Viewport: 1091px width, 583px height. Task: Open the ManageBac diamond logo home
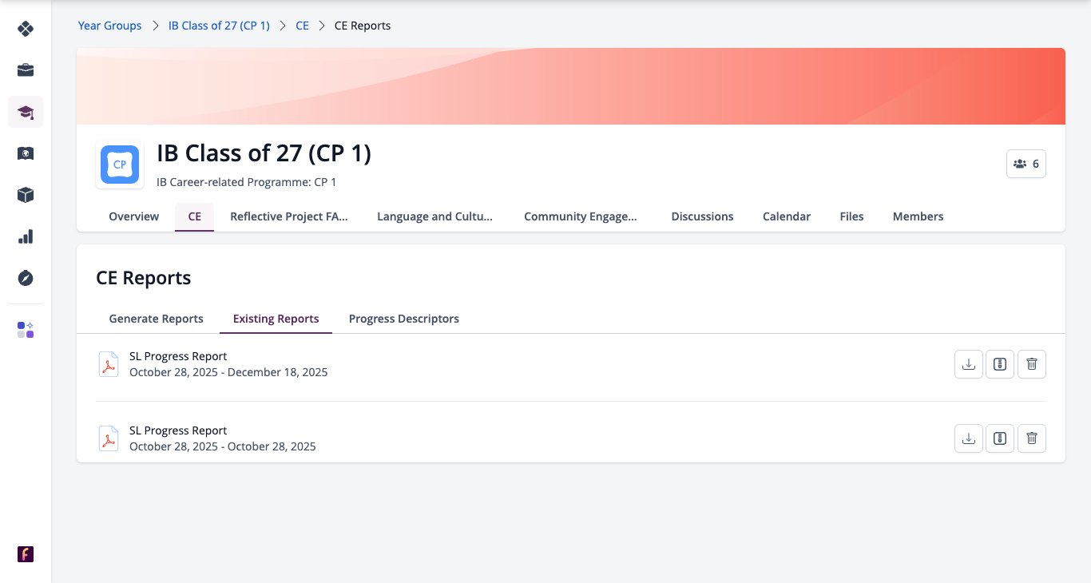[x=26, y=29]
